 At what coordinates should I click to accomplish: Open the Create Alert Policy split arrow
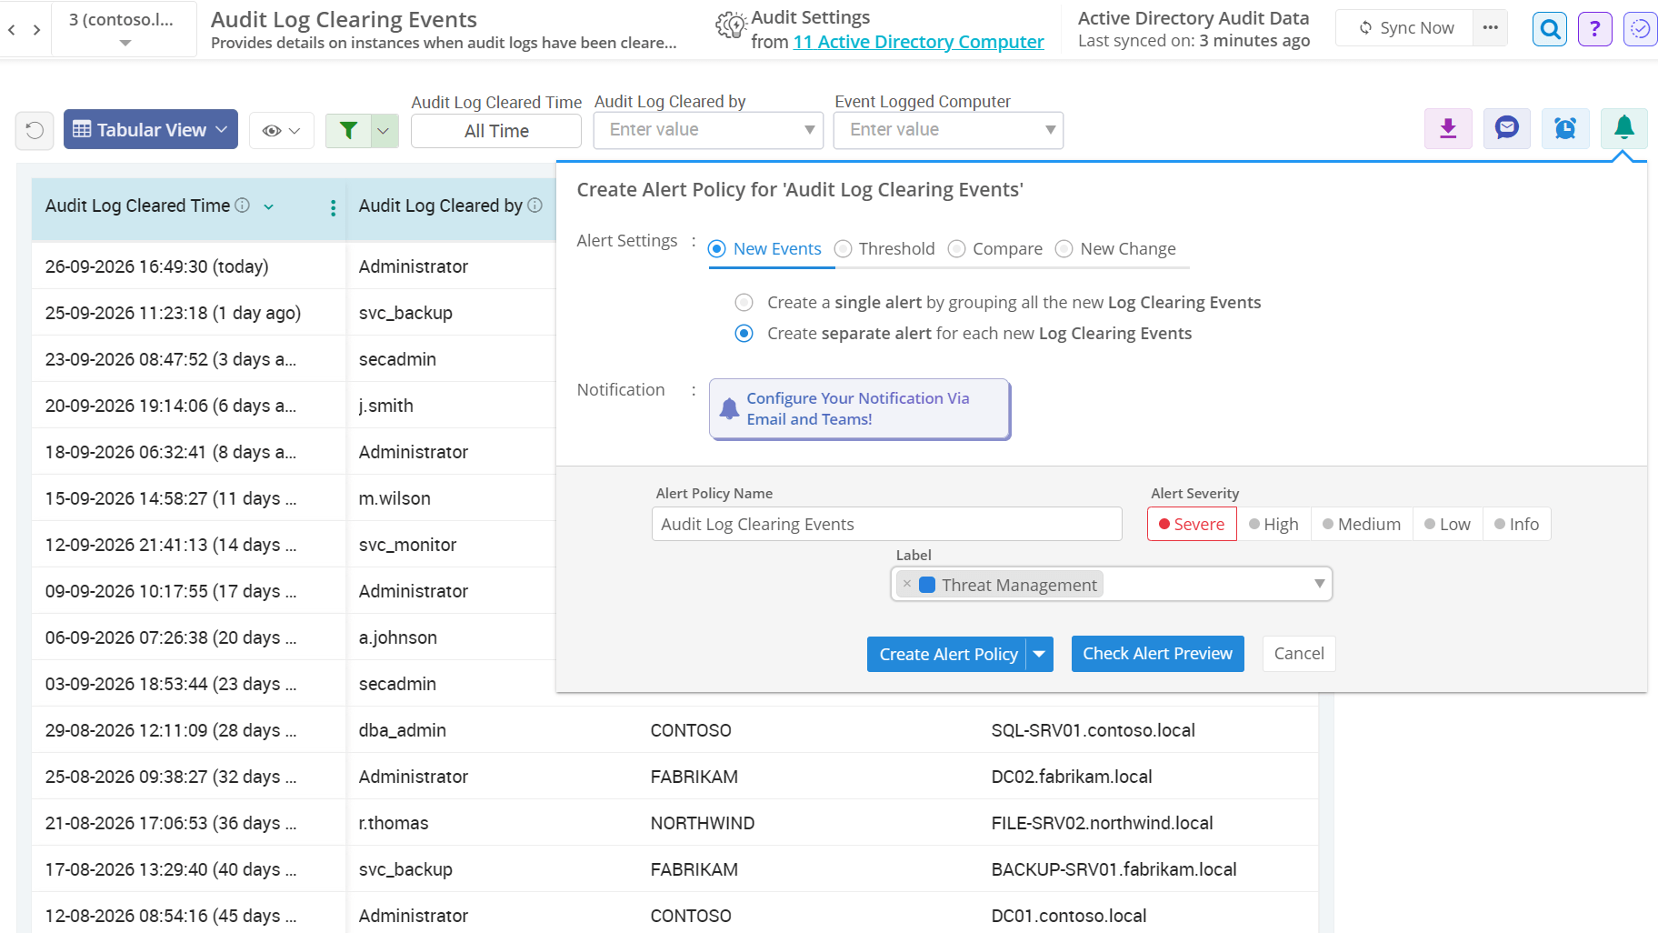tap(1040, 654)
